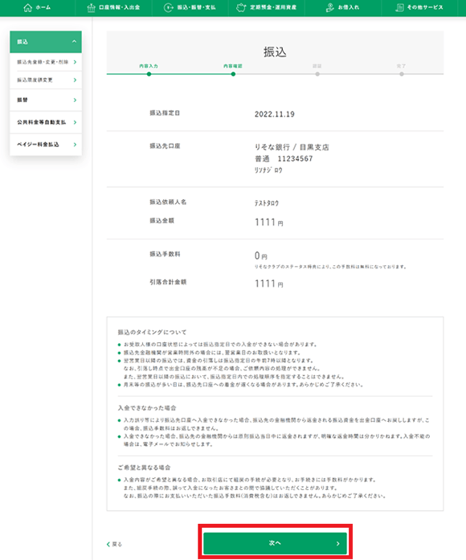466x560 pixels.
Task: Collapse the 振込 sidebar section
Action: pos(74,42)
